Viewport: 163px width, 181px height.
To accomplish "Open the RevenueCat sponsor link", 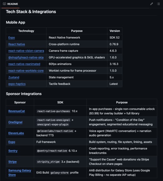I will tap(17, 111).
